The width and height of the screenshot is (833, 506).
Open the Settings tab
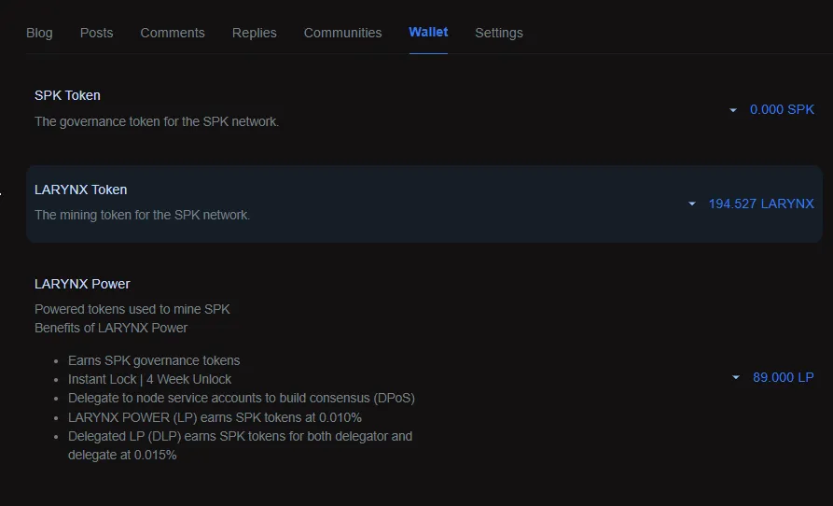click(x=499, y=33)
